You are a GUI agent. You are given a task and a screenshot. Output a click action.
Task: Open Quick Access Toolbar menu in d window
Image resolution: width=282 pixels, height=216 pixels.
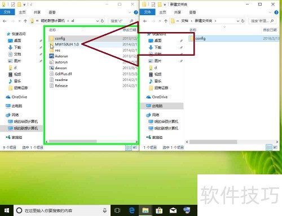(24, 4)
